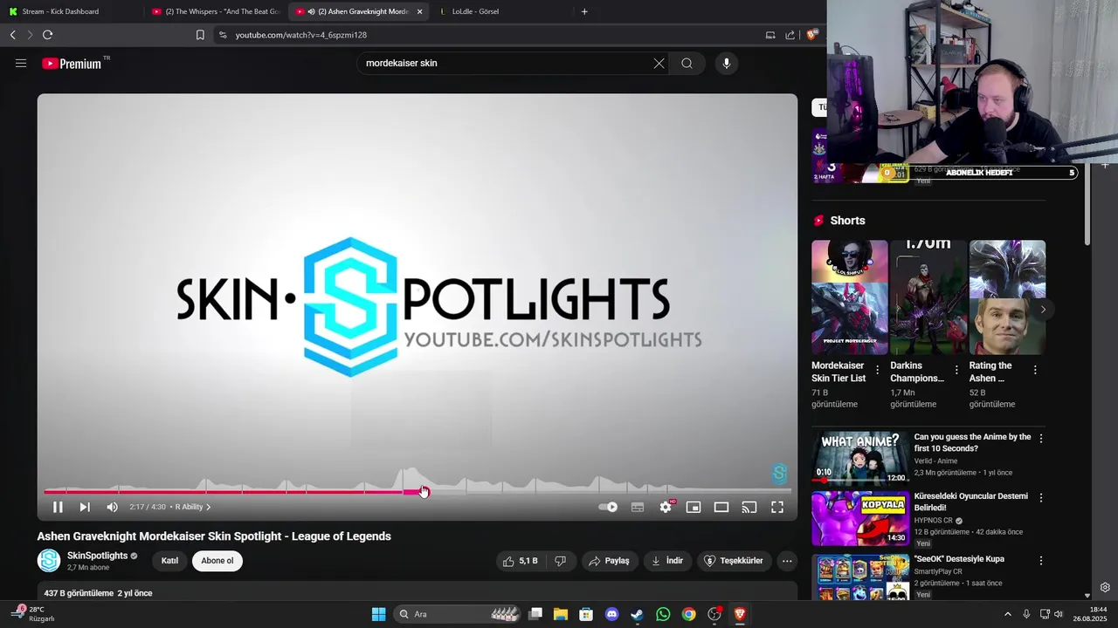
Task: Switch to The Whispers browser tab
Action: 215,11
